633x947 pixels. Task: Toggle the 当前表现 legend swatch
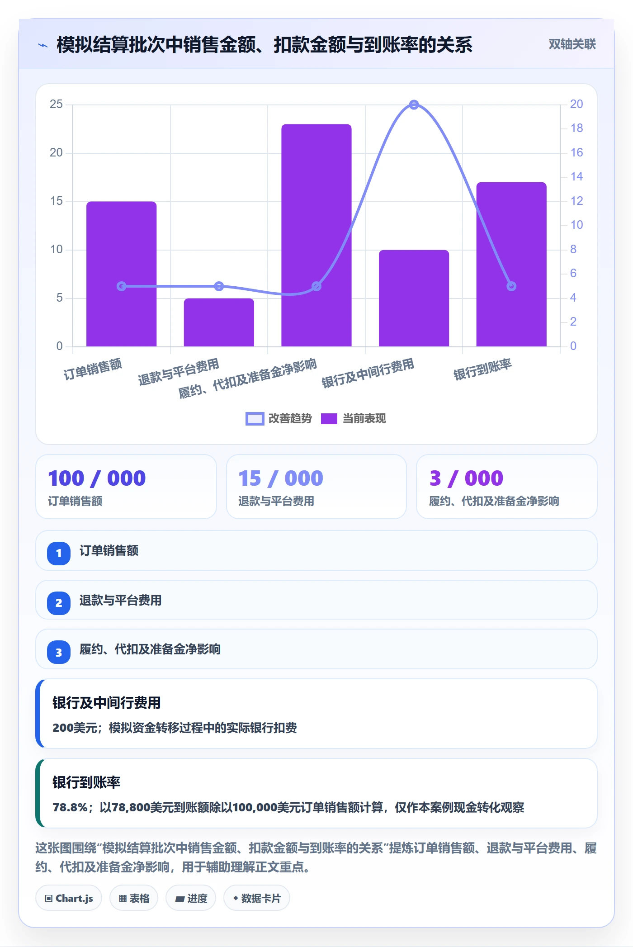click(x=329, y=419)
